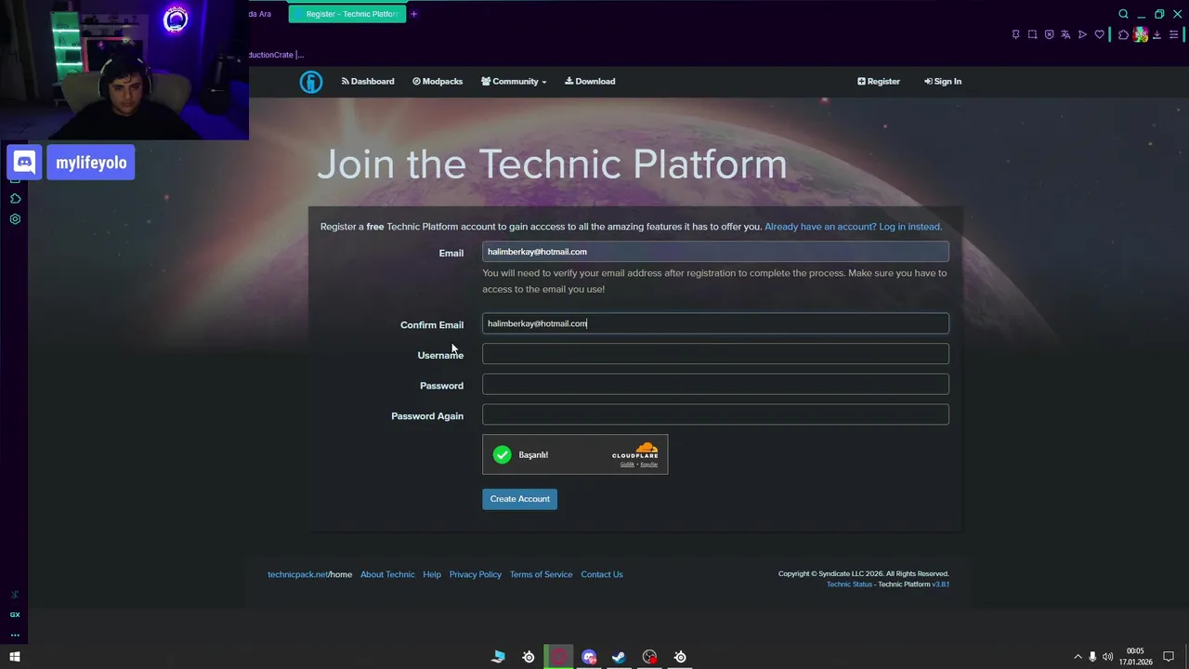Open the colorful profile avatar icon
The width and height of the screenshot is (1189, 669).
click(x=1140, y=34)
